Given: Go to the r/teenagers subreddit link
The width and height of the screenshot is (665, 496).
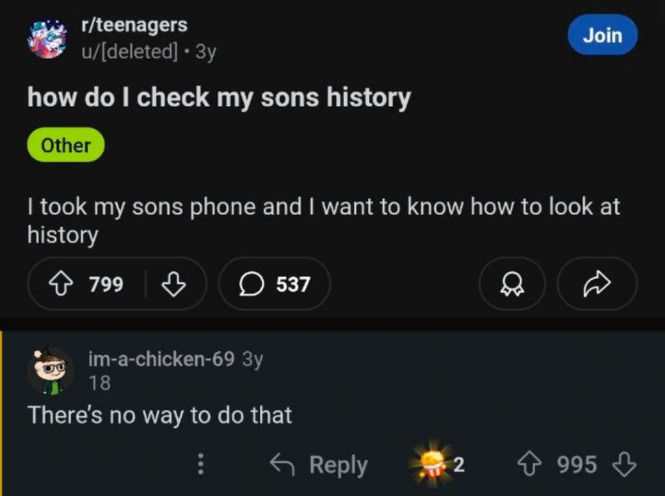Looking at the screenshot, I should click(134, 25).
